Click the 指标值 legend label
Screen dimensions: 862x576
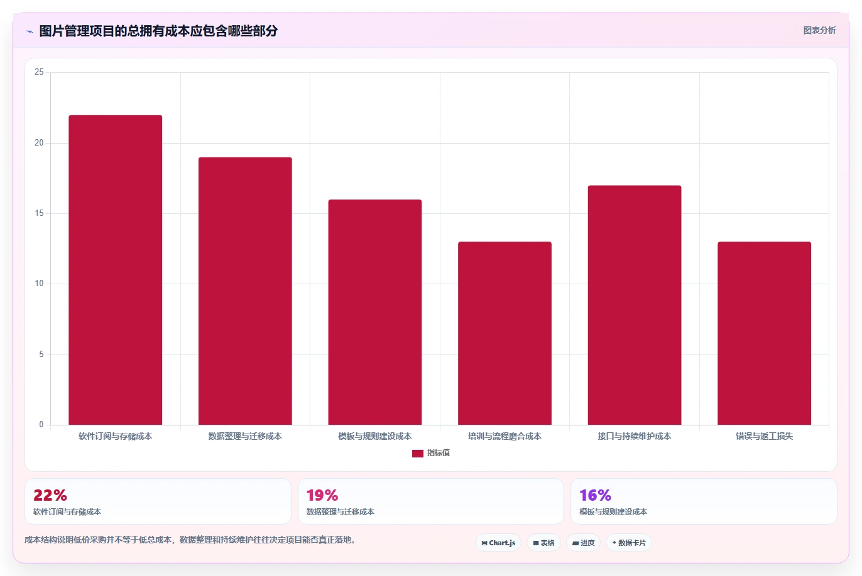point(439,453)
